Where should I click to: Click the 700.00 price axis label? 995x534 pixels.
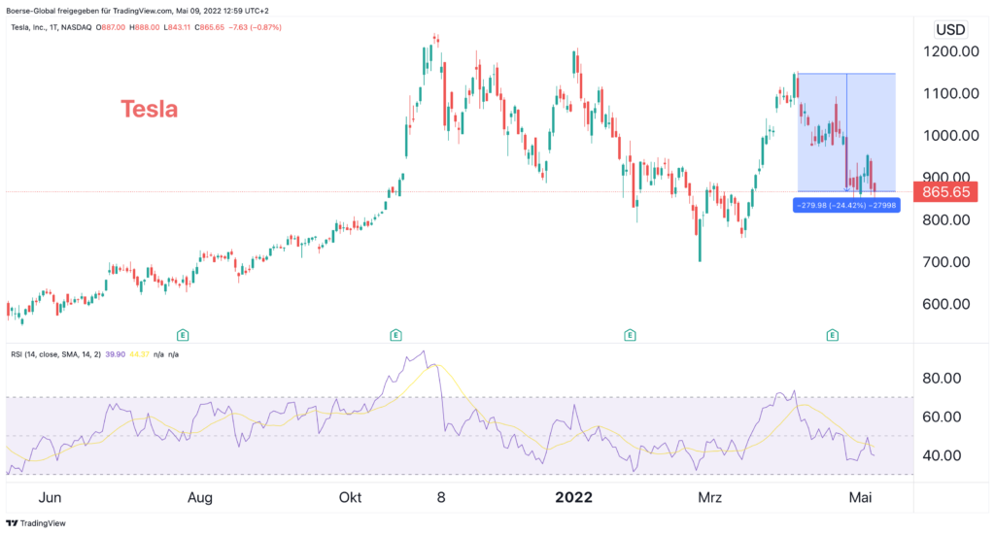point(946,262)
